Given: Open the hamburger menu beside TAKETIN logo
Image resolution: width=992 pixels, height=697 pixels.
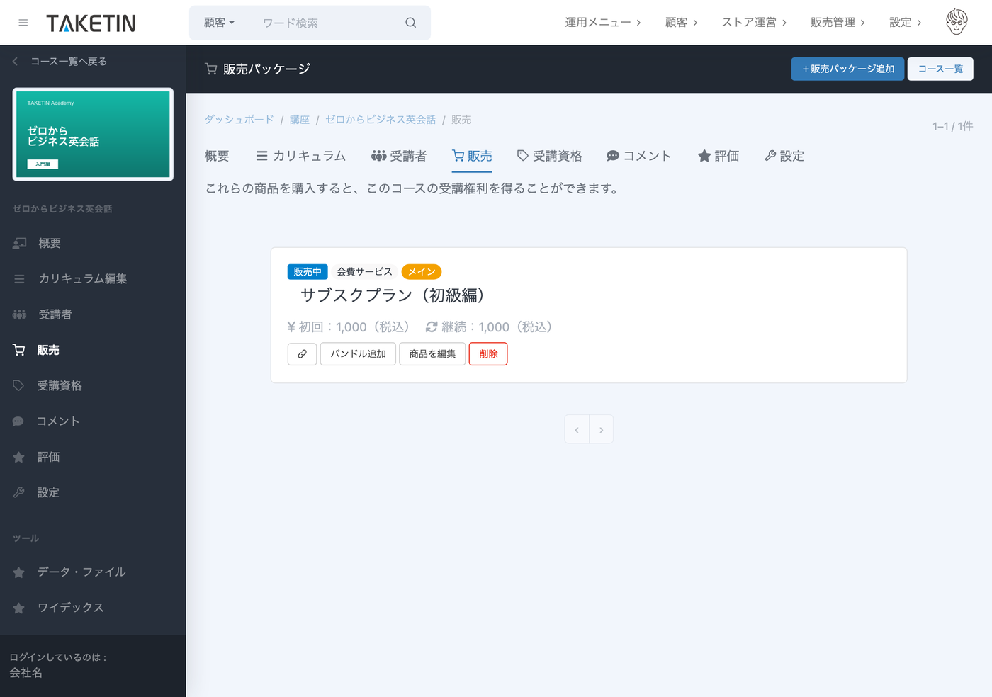Looking at the screenshot, I should (23, 23).
